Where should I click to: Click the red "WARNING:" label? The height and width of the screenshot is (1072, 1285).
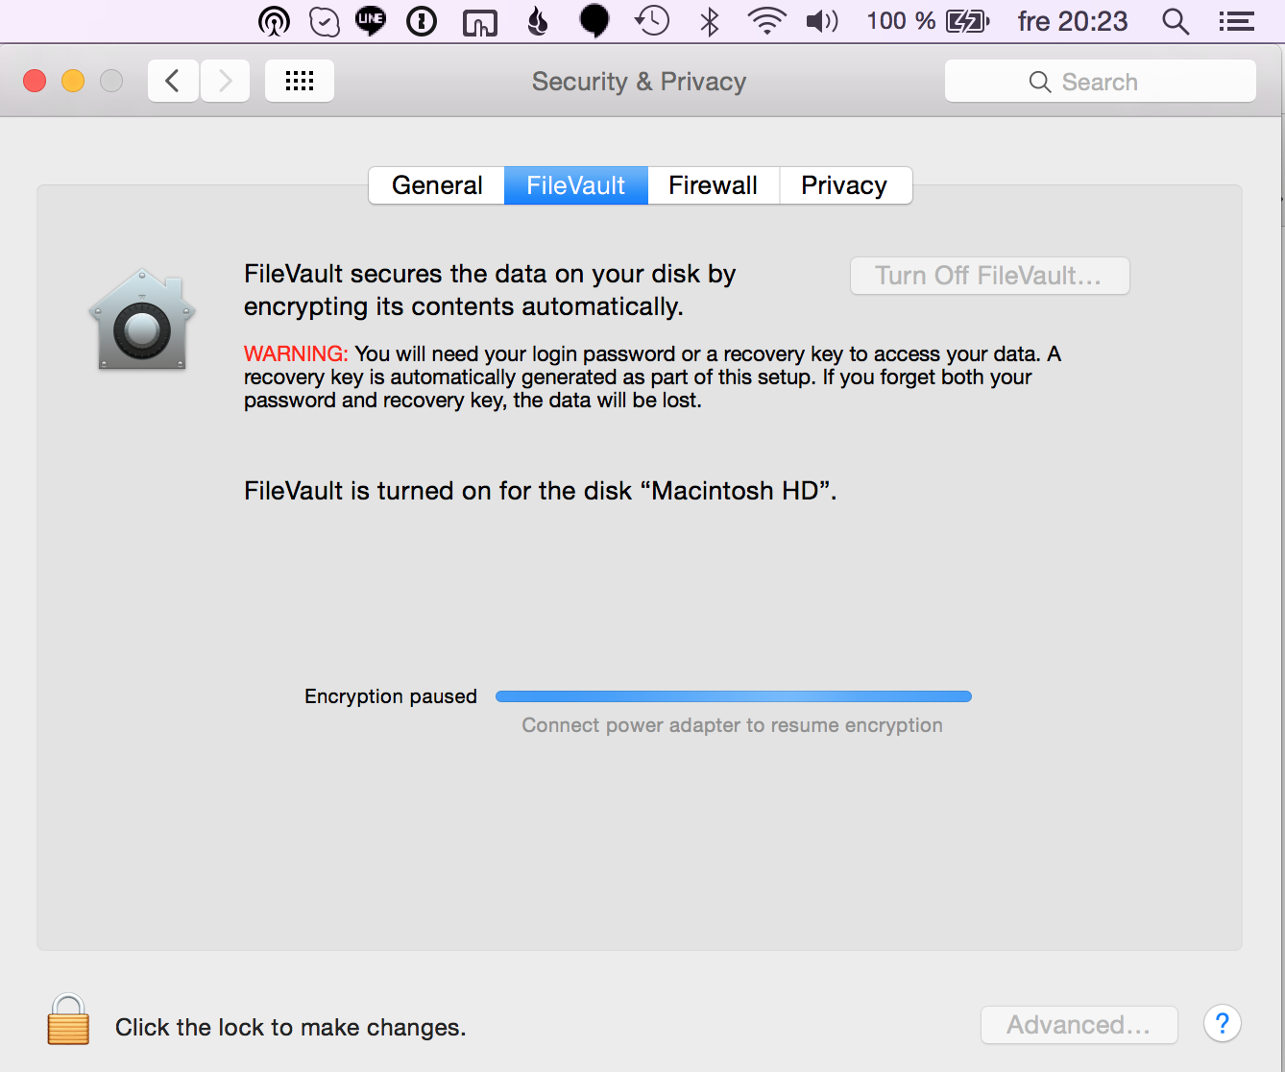pyautogui.click(x=296, y=353)
